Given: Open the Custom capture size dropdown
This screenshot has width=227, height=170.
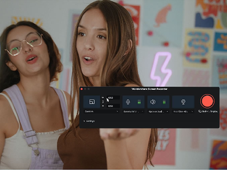Looking at the screenshot, I should pos(101,111).
